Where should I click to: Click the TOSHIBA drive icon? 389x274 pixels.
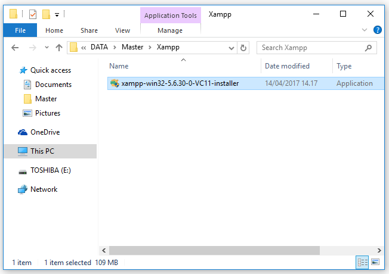click(23, 172)
